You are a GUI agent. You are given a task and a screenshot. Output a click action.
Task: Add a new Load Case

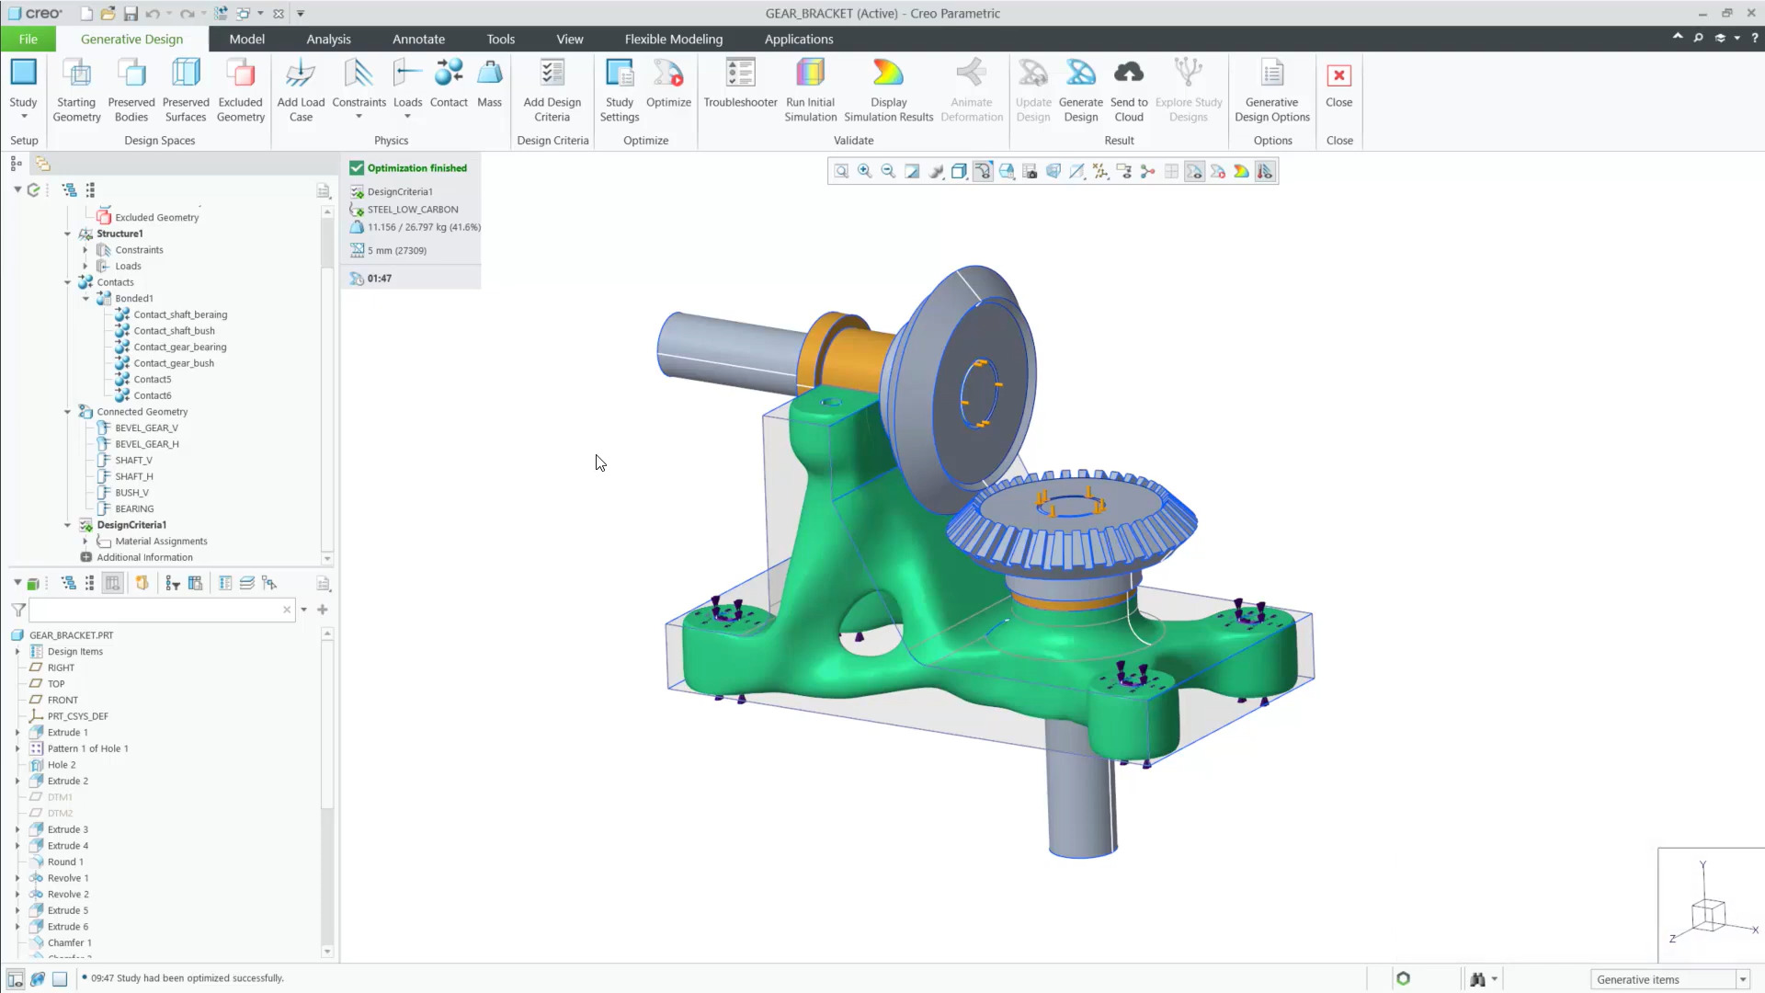[x=301, y=89]
